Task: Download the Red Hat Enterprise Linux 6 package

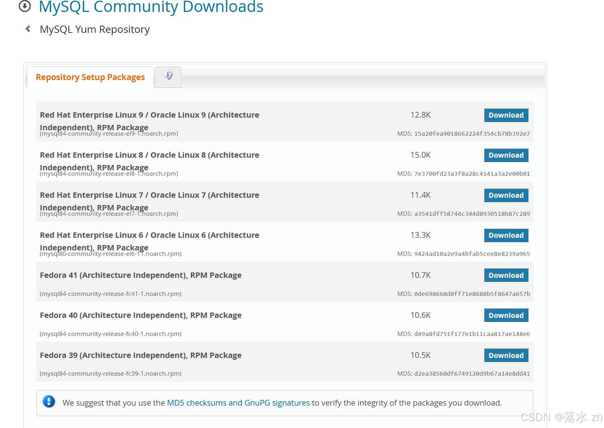Action: [506, 235]
